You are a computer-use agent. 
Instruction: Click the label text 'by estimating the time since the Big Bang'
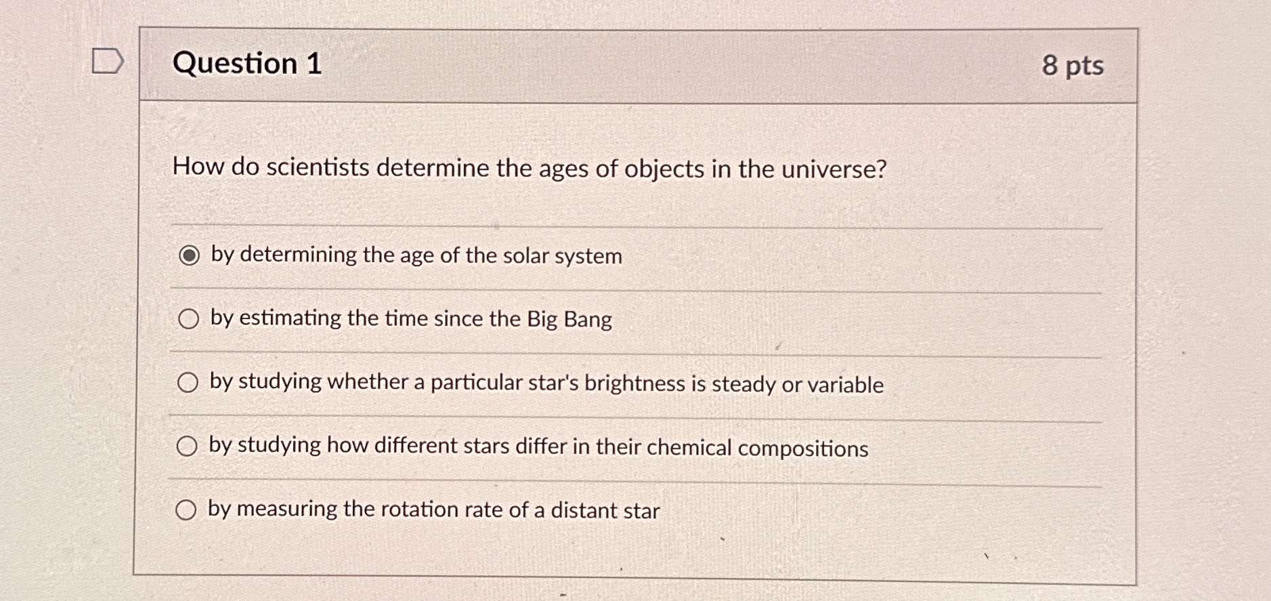409,318
